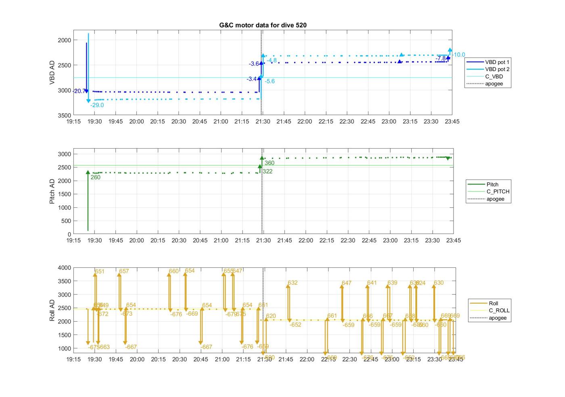Click the '-5.6' VBD data label
565x397 pixels.
click(x=270, y=81)
